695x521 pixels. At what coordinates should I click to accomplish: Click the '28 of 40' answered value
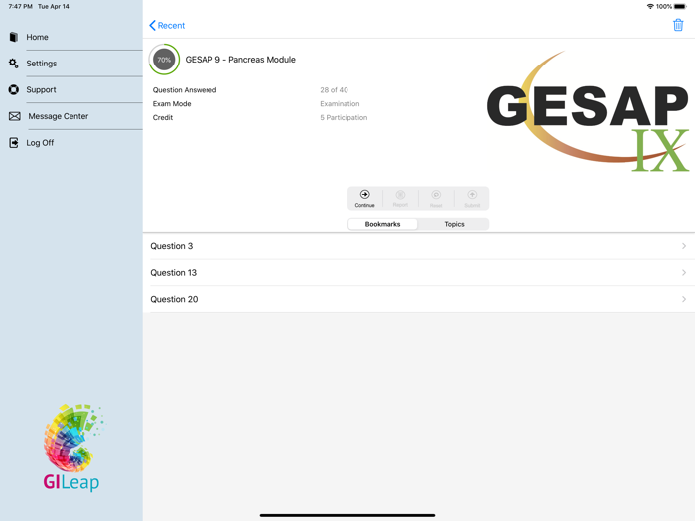tap(334, 90)
